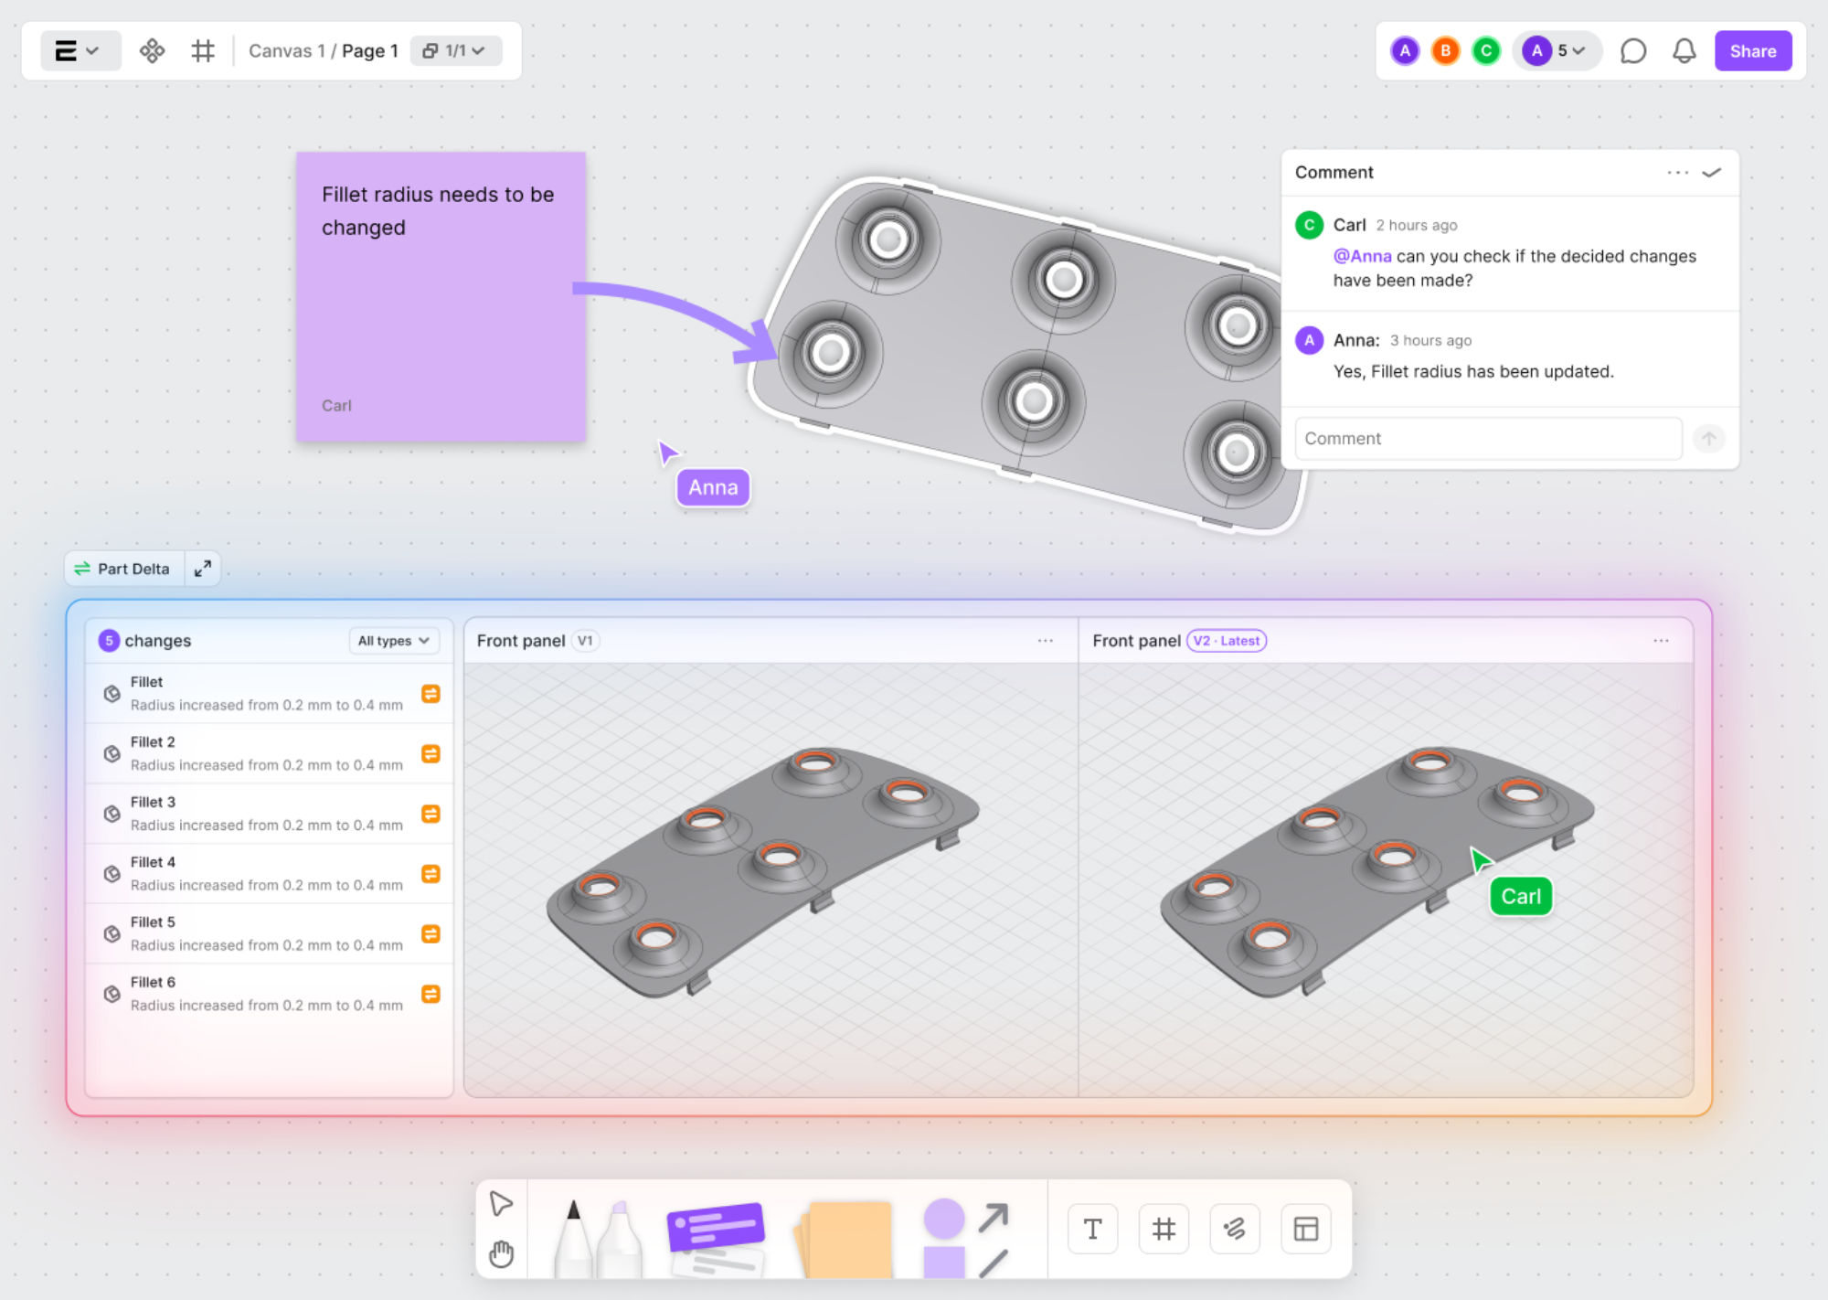Viewport: 1828px width, 1300px height.
Task: Select the pointer select tool
Action: [x=501, y=1203]
